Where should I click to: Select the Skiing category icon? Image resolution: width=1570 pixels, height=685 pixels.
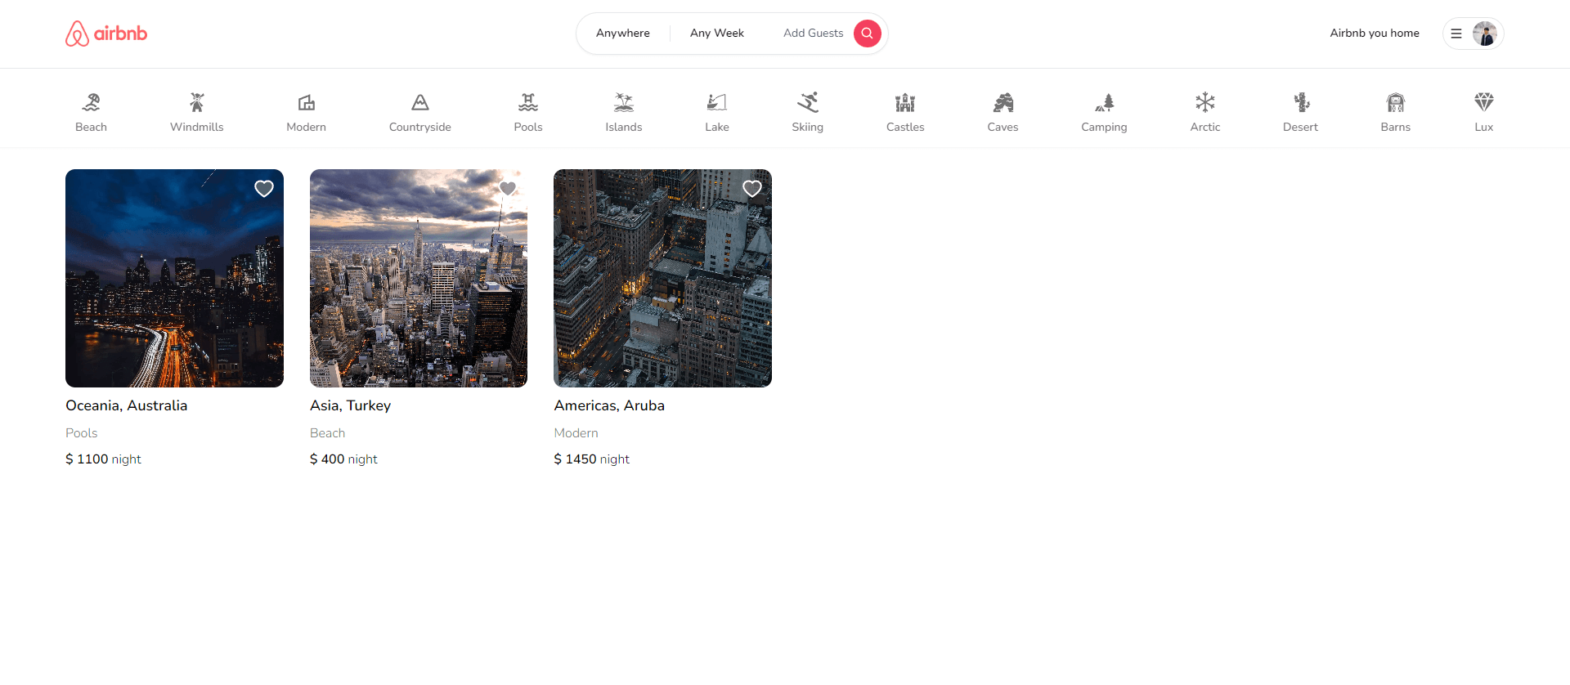(x=808, y=102)
